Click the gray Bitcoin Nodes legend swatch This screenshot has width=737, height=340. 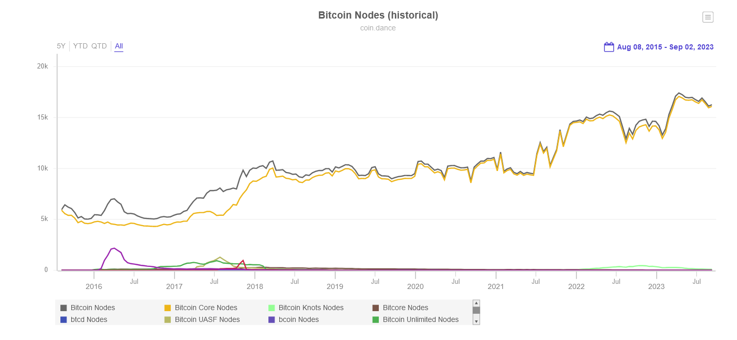pos(63,308)
